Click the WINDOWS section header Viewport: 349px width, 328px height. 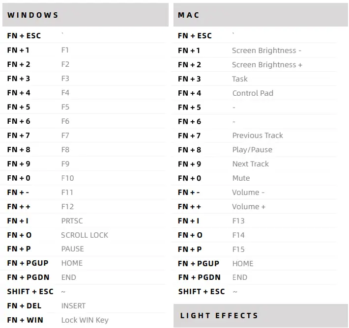tap(33, 15)
